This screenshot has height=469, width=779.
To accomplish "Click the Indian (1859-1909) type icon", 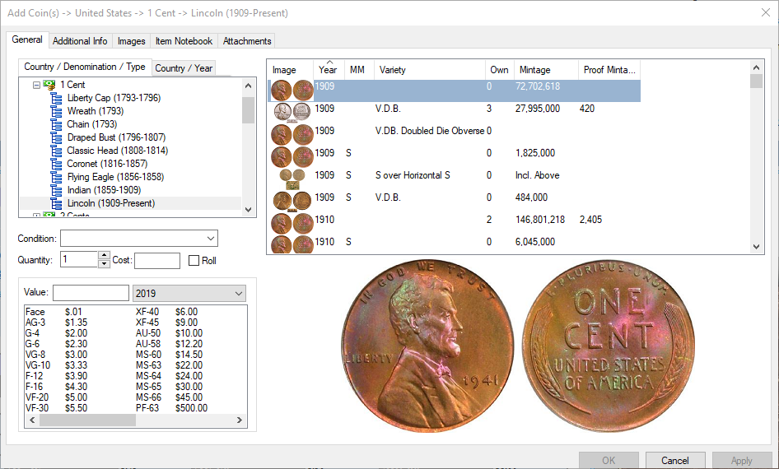I will pos(56,190).
